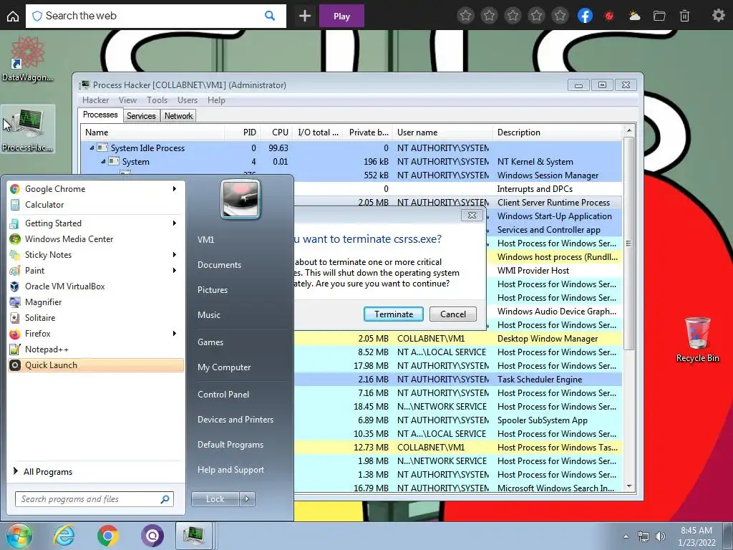Click the process list vertical scrollbar thumb
Viewport: 733px width, 550px height.
pos(628,243)
